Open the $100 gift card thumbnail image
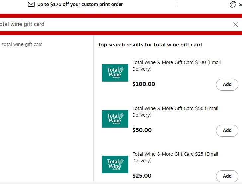Viewport: 242px width, 184px height. [115, 73]
